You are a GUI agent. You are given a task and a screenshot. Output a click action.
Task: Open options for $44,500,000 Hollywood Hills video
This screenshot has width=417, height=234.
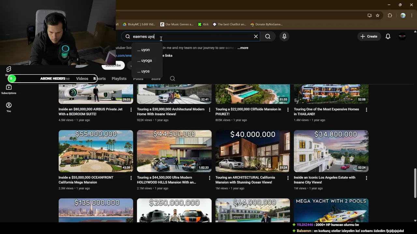click(x=209, y=178)
